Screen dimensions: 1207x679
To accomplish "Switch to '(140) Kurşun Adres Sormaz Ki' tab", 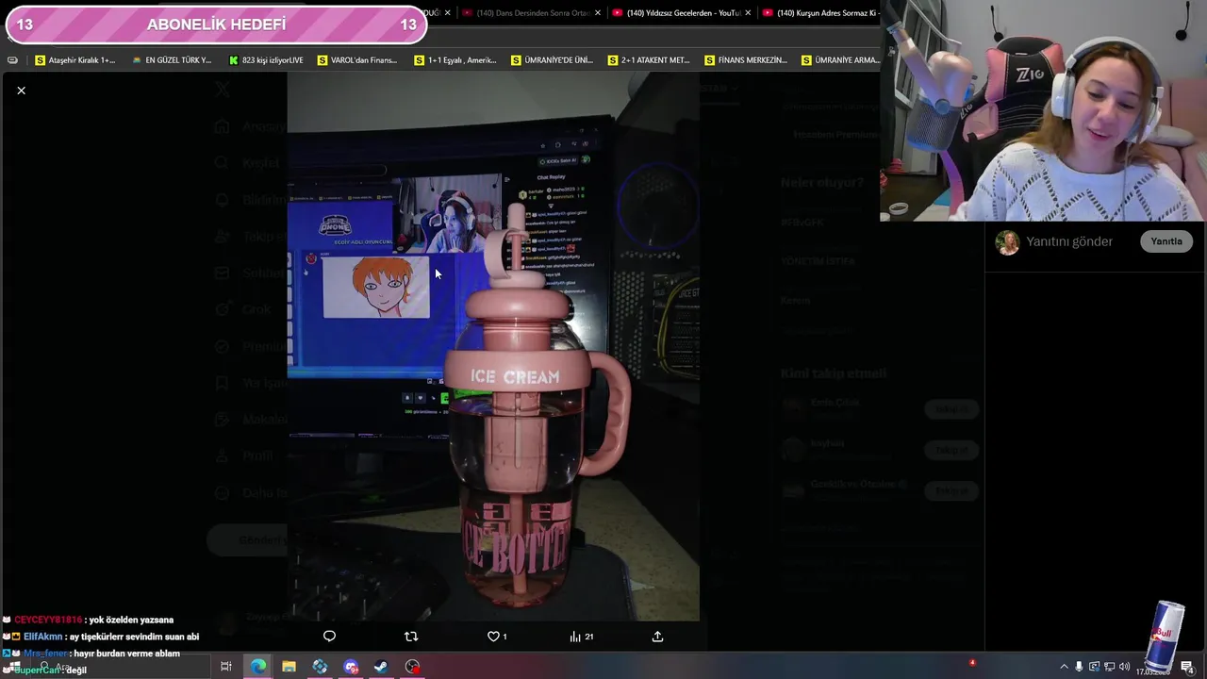I will pos(820,13).
